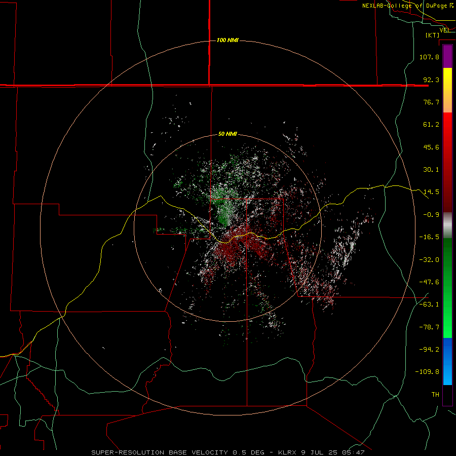Click the -78.7 legend value
Viewport: 456px width, 456px height.
(429, 327)
